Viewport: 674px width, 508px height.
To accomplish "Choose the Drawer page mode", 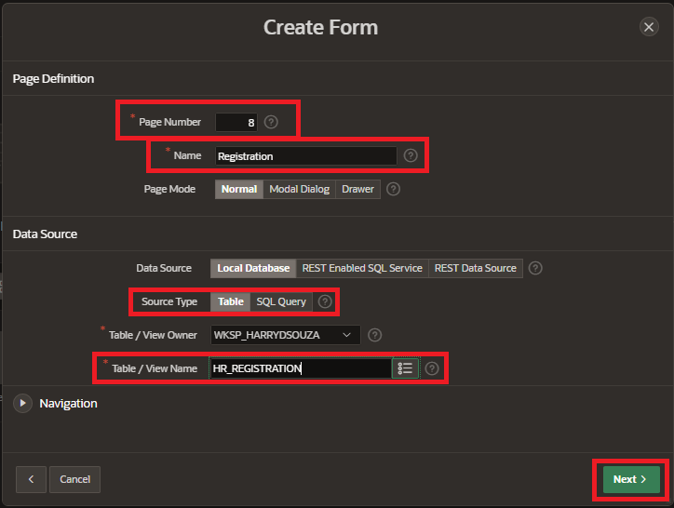I will click(357, 189).
